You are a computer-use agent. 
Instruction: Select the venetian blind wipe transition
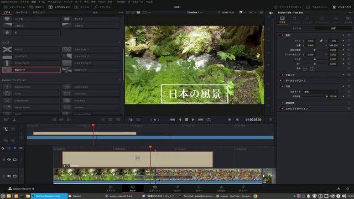[x=91, y=63]
